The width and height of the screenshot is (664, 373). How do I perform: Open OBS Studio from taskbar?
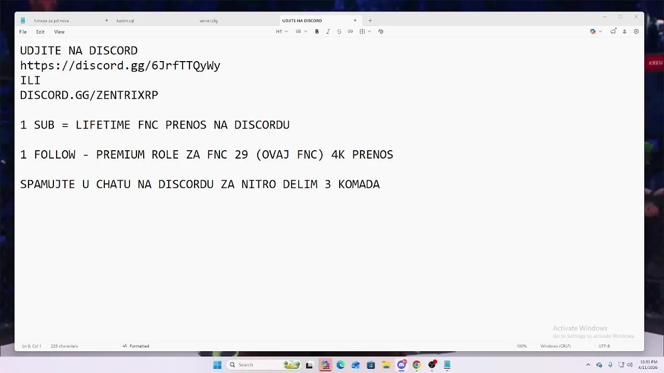(x=432, y=365)
